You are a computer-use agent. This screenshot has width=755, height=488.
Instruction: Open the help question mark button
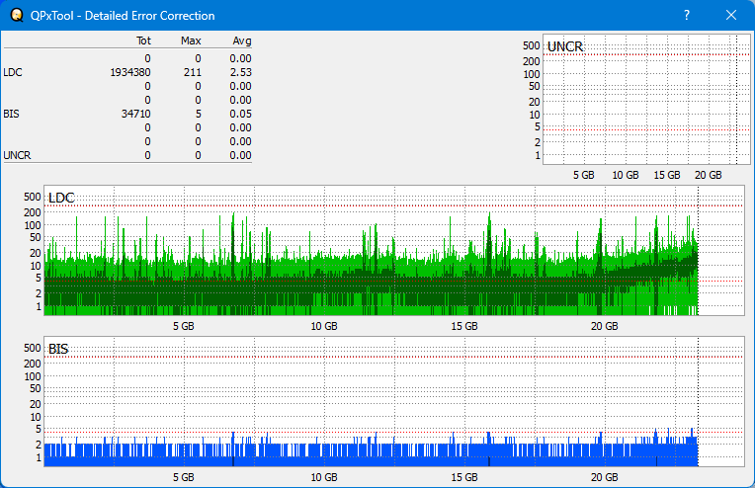(687, 15)
